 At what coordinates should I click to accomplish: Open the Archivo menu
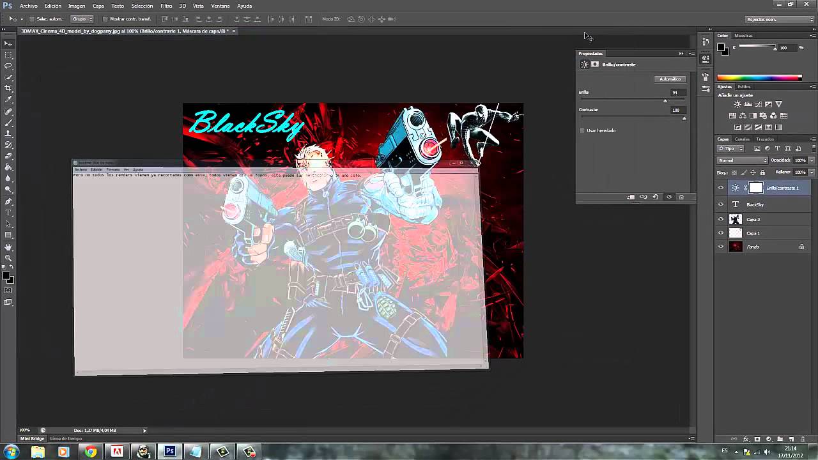[x=29, y=6]
